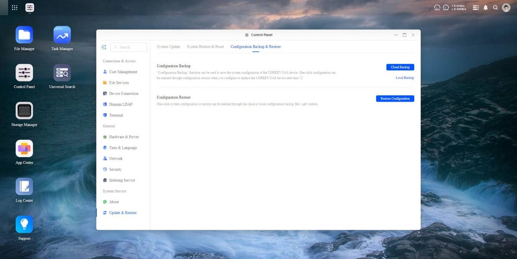This screenshot has width=517, height=259.
Task: Click the Restore Configuration button
Action: (x=395, y=99)
